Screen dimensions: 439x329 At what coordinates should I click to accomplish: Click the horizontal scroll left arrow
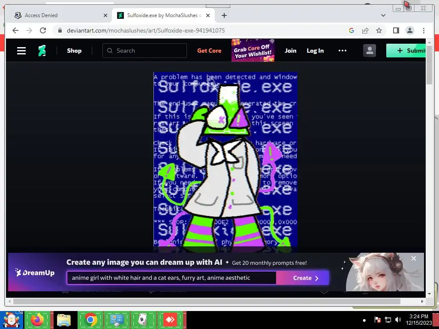click(9, 301)
